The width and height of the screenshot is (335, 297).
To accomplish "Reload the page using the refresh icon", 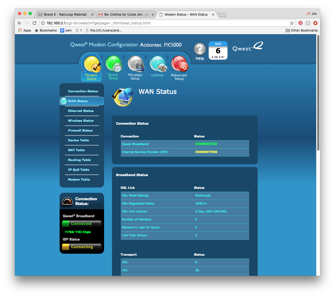I will (34, 23).
